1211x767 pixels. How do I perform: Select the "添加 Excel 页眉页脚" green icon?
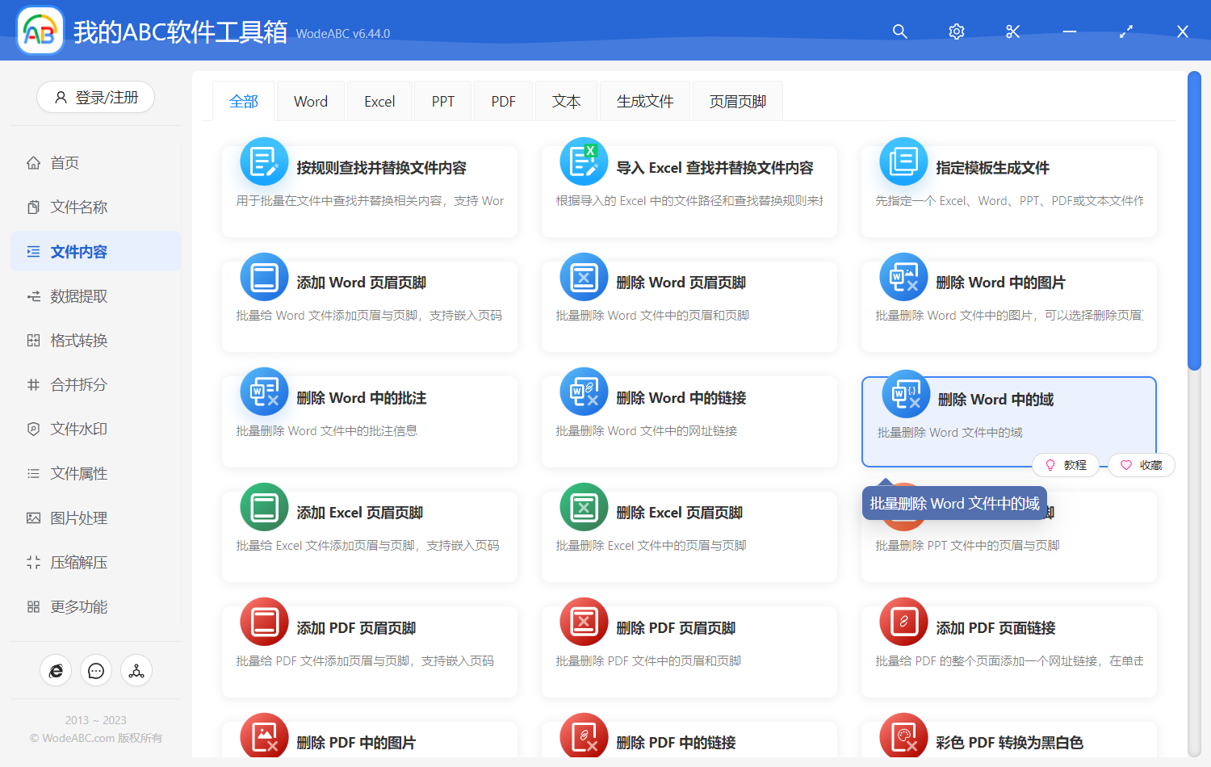point(264,506)
